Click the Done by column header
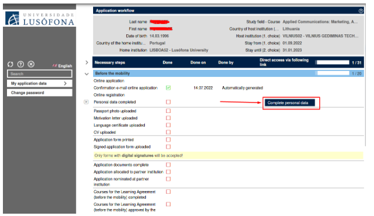 point(226,62)
